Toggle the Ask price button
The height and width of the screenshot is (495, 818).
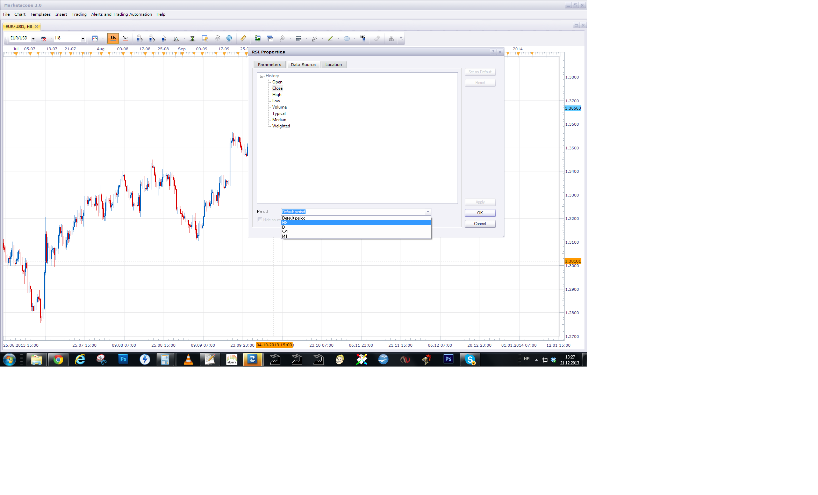(x=125, y=38)
